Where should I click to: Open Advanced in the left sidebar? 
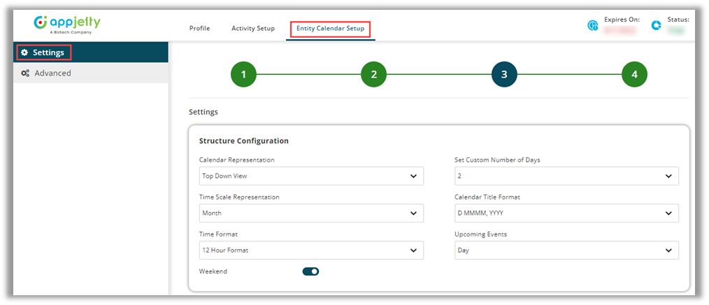52,73
